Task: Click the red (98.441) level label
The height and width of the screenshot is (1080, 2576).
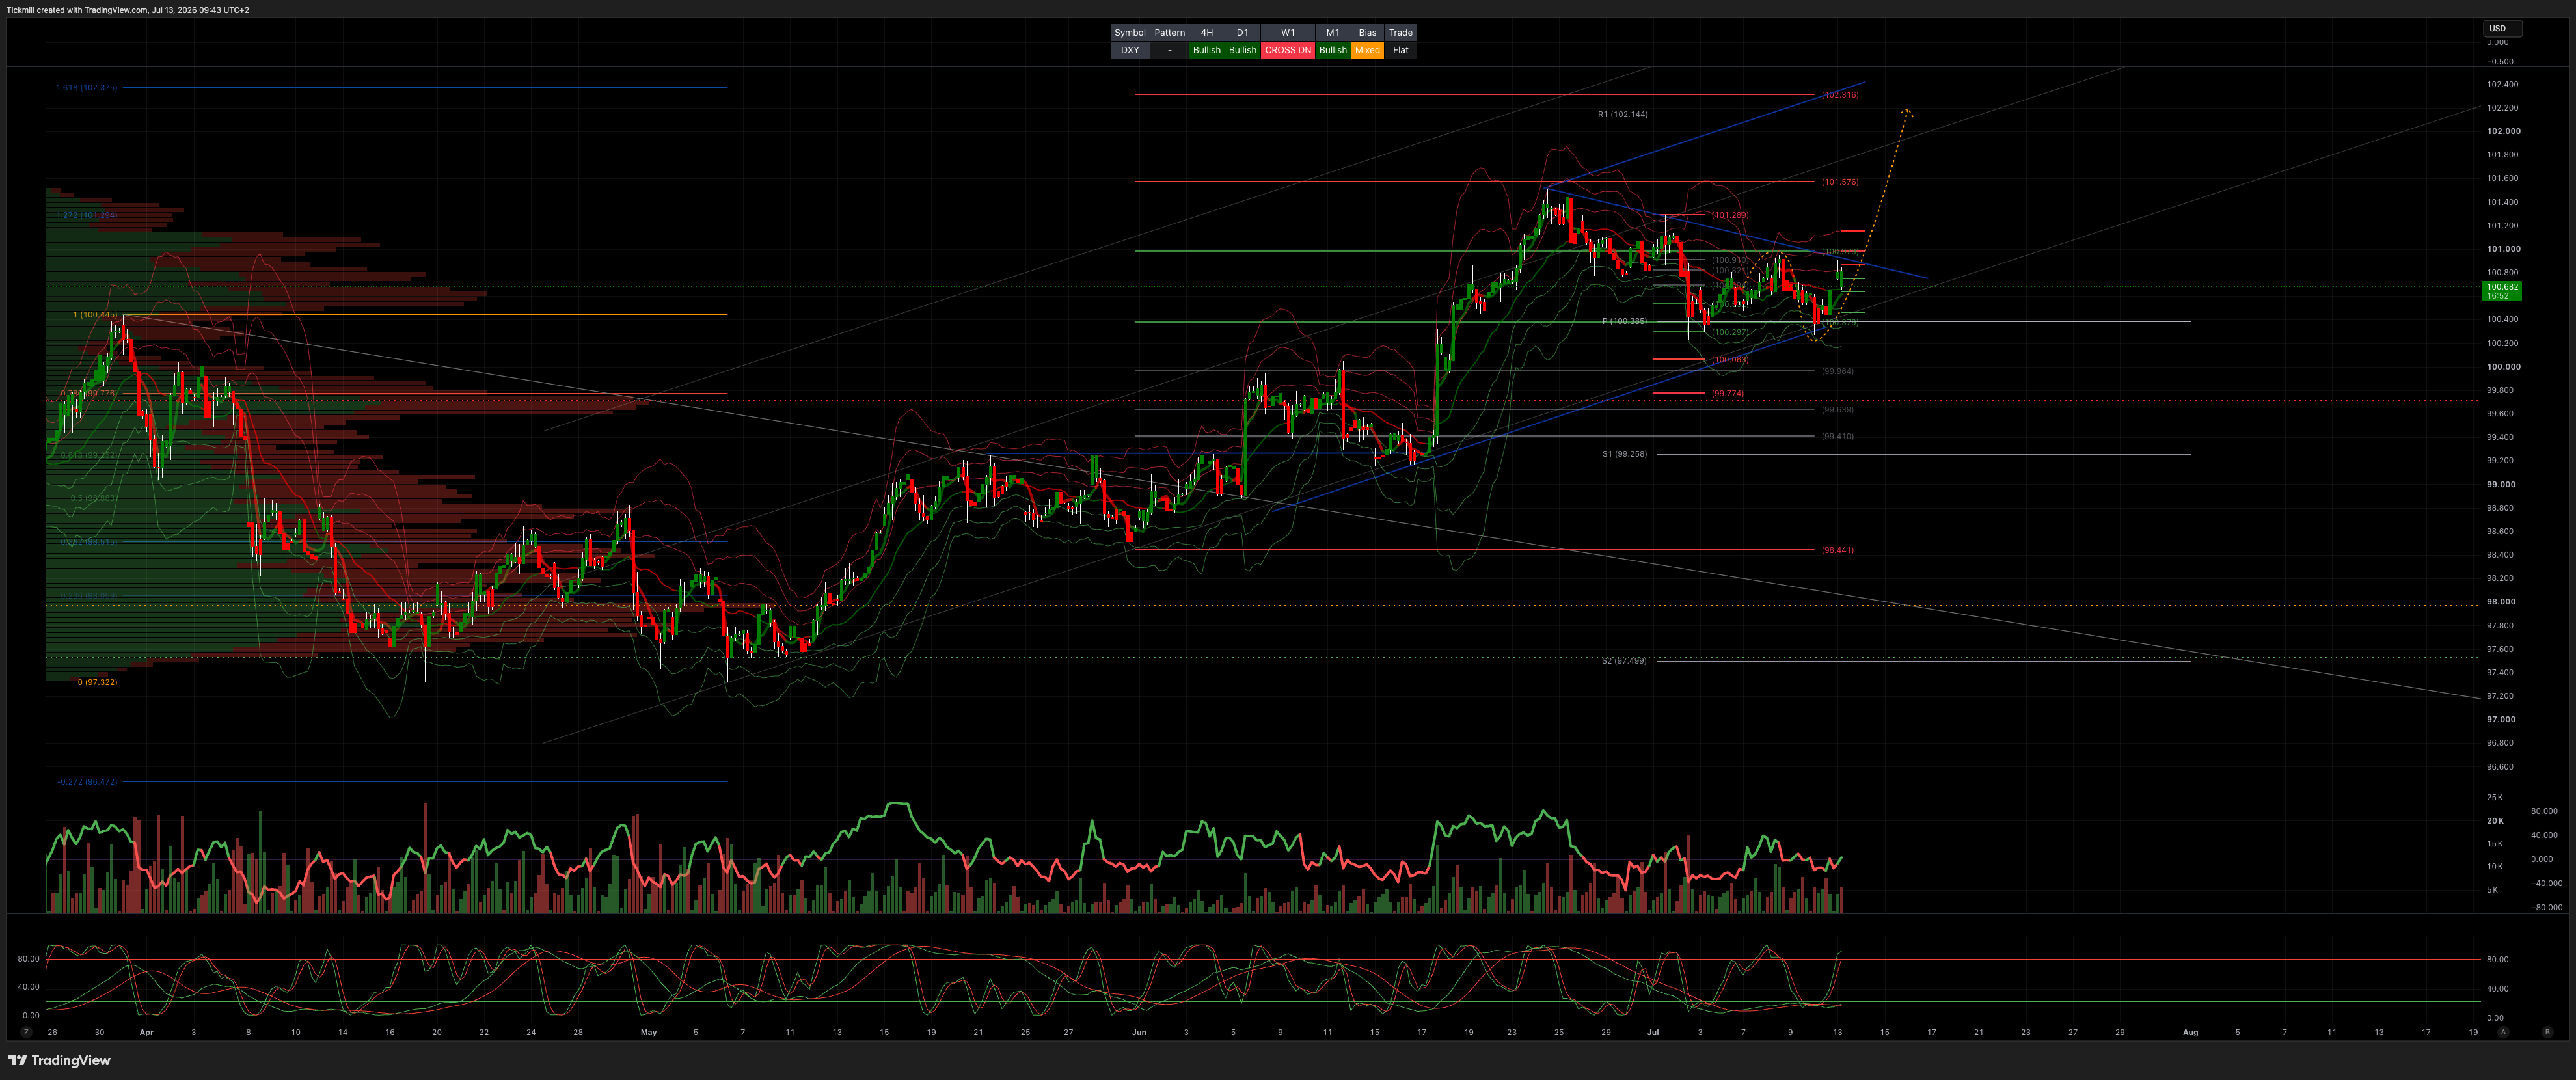Action: click(1837, 550)
